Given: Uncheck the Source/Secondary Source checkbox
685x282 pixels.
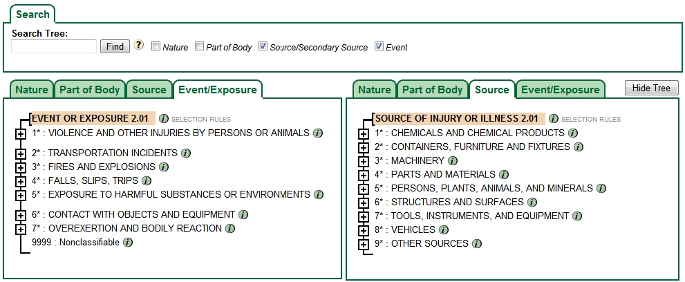Looking at the screenshot, I should (263, 47).
